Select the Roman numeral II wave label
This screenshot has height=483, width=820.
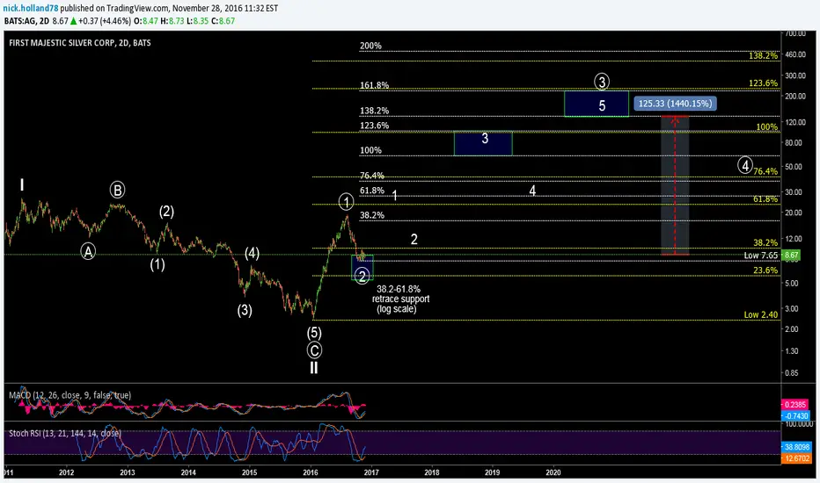pyautogui.click(x=314, y=368)
